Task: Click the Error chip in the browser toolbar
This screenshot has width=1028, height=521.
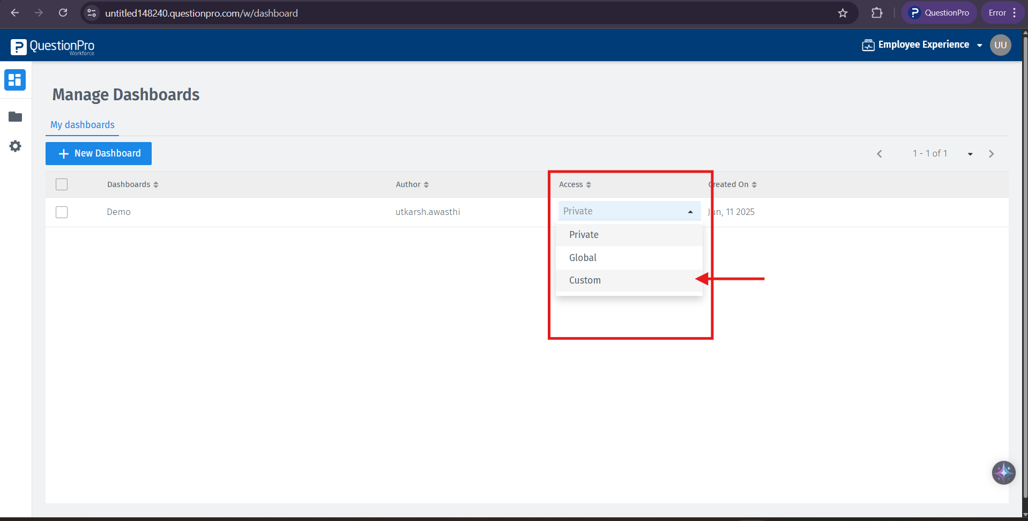Action: coord(1002,13)
